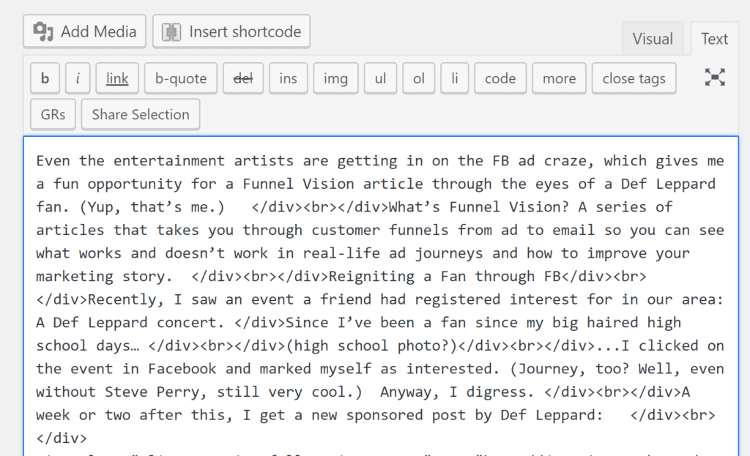This screenshot has width=750, height=456.
Task: Select the Text editor tab
Action: [714, 39]
